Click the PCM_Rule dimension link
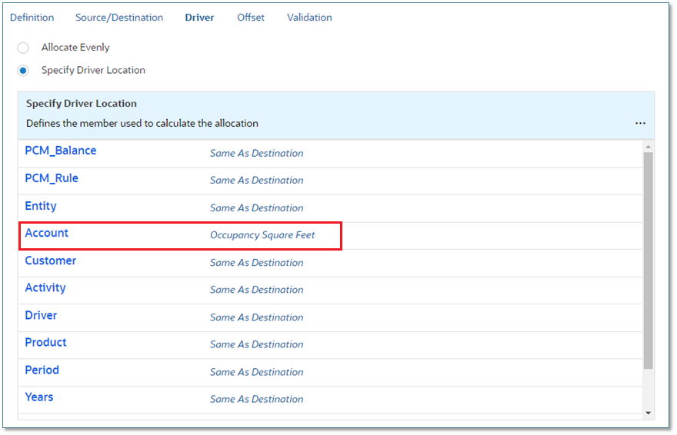The image size is (677, 435). [52, 178]
